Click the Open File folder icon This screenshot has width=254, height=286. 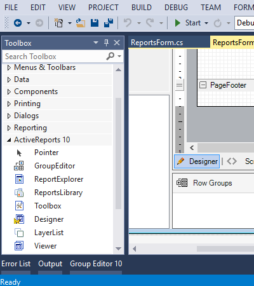[x=81, y=23]
